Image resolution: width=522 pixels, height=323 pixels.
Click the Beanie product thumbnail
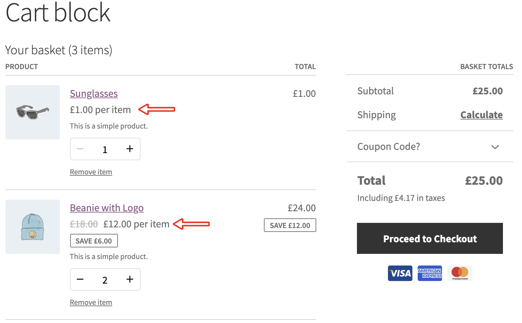(32, 227)
